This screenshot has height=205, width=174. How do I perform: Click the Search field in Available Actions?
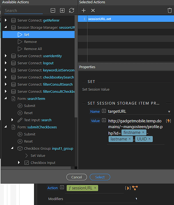point(24,11)
